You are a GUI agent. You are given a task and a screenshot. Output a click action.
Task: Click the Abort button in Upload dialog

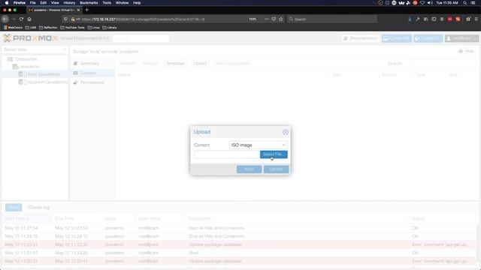click(249, 169)
